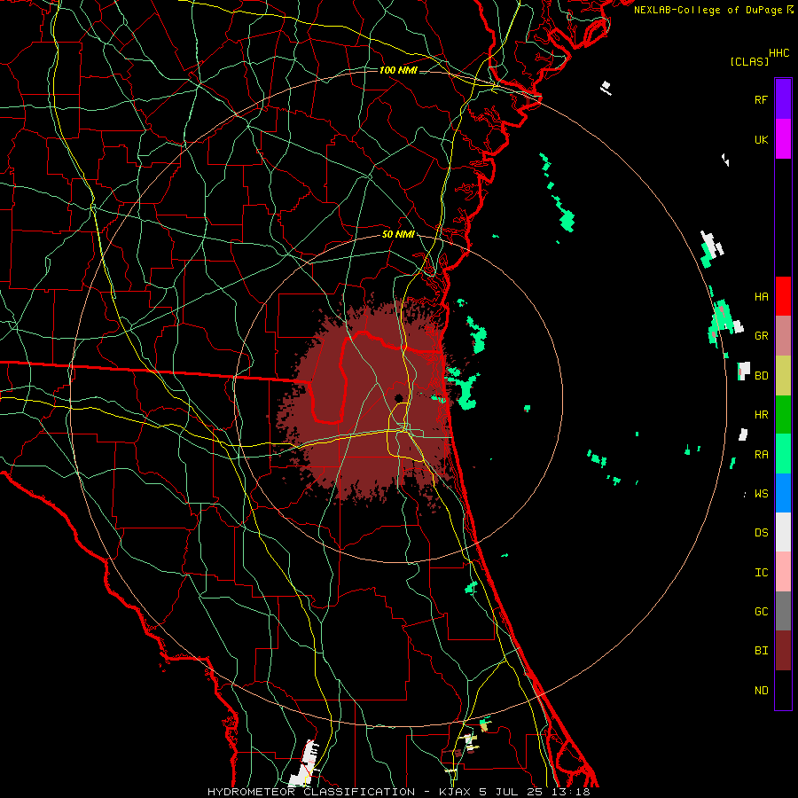Viewport: 798px width, 798px height.
Task: Click the 5 JUL 25 date text
Action: 512,792
